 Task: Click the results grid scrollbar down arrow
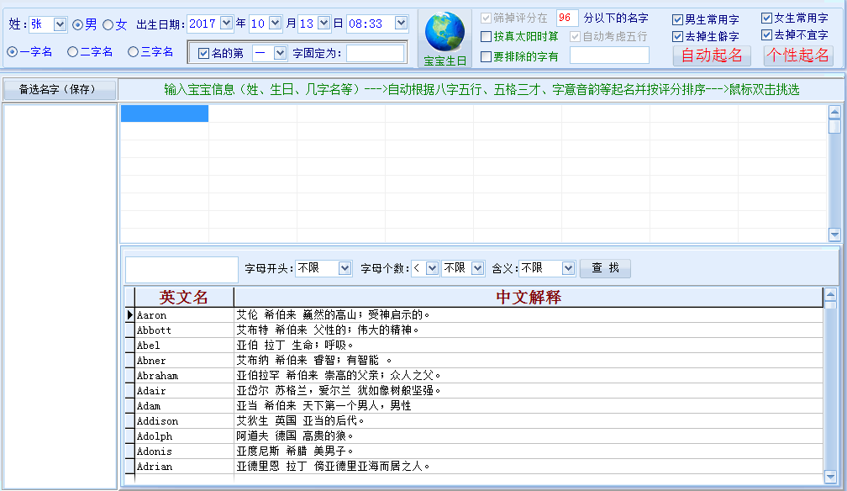coord(834,235)
